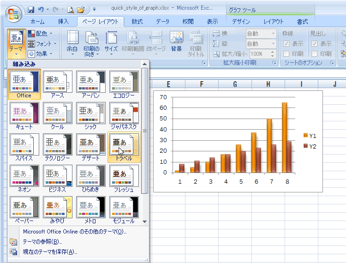Viewport: 346px width, 263px height.
Task: Switch to the 表示 tab
Action: (212, 22)
